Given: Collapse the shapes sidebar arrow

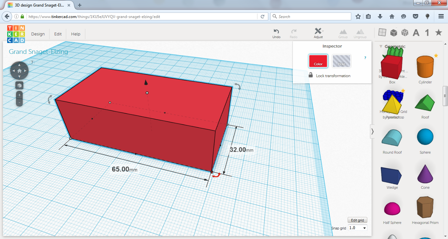Looking at the screenshot, I should point(372,131).
